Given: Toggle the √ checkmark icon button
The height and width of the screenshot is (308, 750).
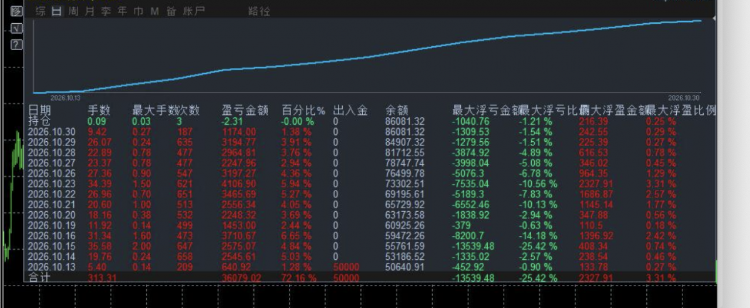Looking at the screenshot, I should tap(17, 28).
